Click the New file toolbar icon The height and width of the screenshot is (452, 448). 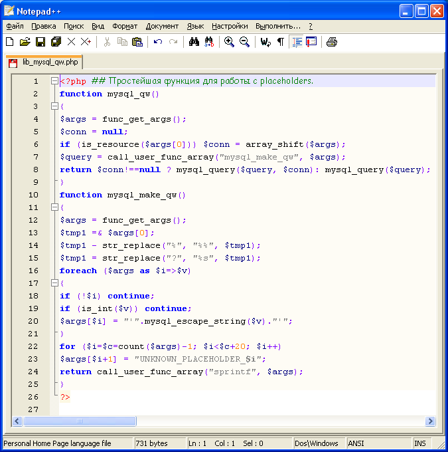[x=10, y=42]
